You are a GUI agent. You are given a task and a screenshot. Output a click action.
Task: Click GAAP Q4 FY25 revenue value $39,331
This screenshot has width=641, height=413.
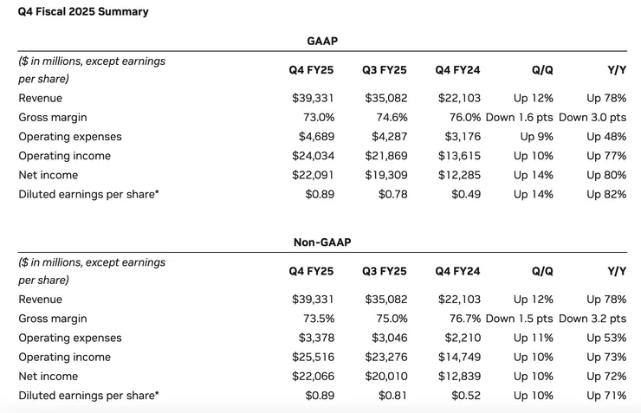click(313, 99)
